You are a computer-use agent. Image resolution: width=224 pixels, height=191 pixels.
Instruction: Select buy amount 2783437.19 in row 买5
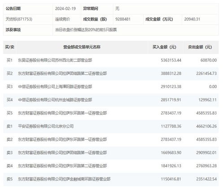pyautogui.click(x=171, y=113)
